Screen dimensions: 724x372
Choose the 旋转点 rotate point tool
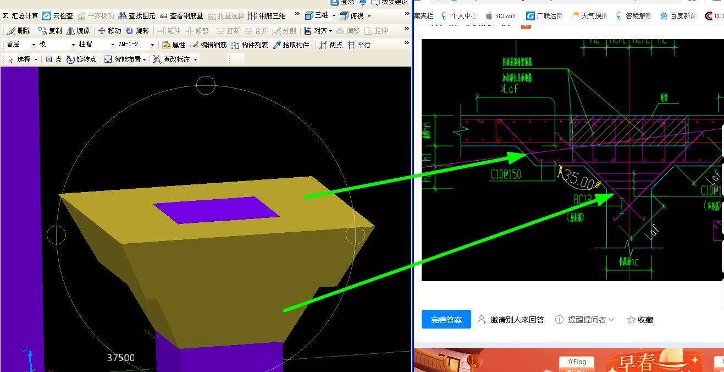(x=81, y=59)
